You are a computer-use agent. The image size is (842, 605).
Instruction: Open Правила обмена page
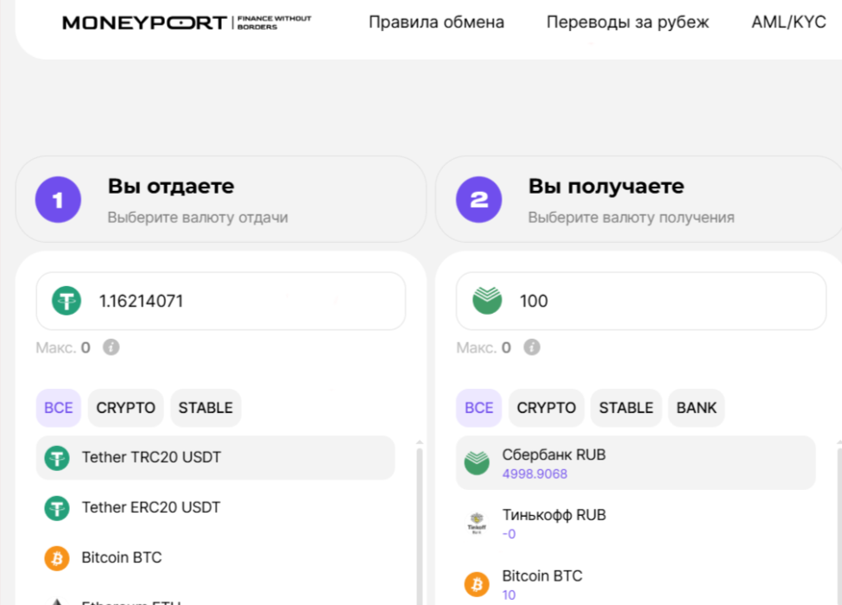[x=437, y=22]
